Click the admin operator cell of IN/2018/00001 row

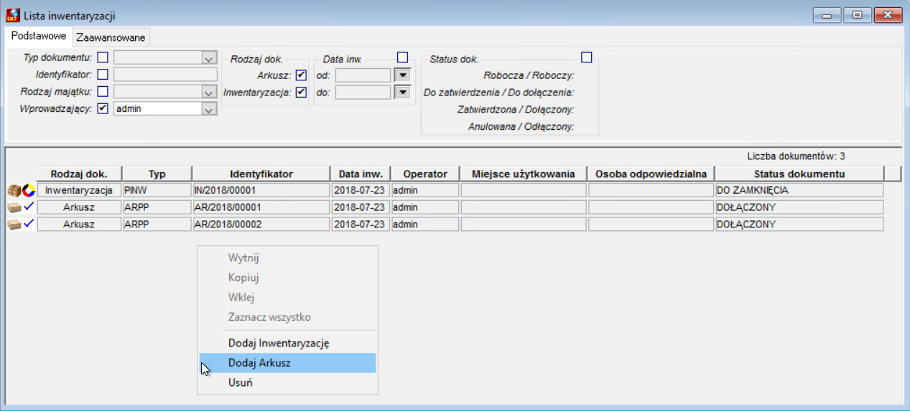click(x=425, y=190)
